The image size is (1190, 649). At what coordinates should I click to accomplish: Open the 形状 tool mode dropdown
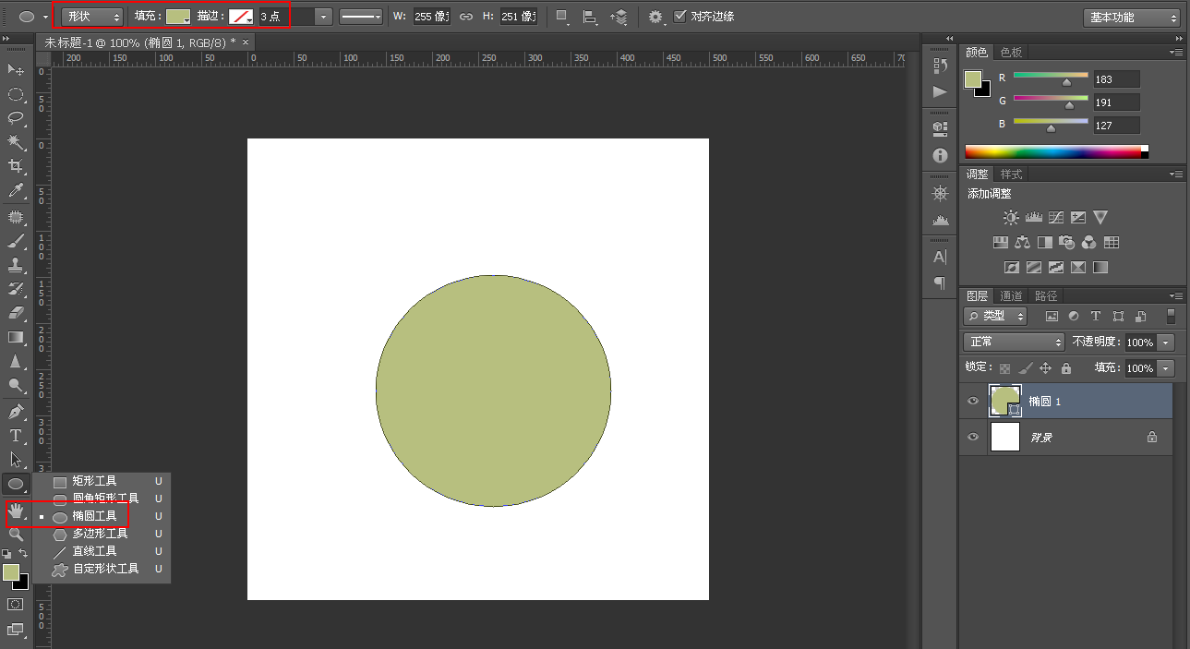(93, 17)
